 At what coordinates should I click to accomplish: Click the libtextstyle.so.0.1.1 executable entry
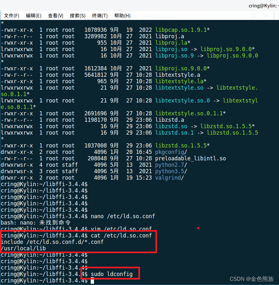(189, 113)
